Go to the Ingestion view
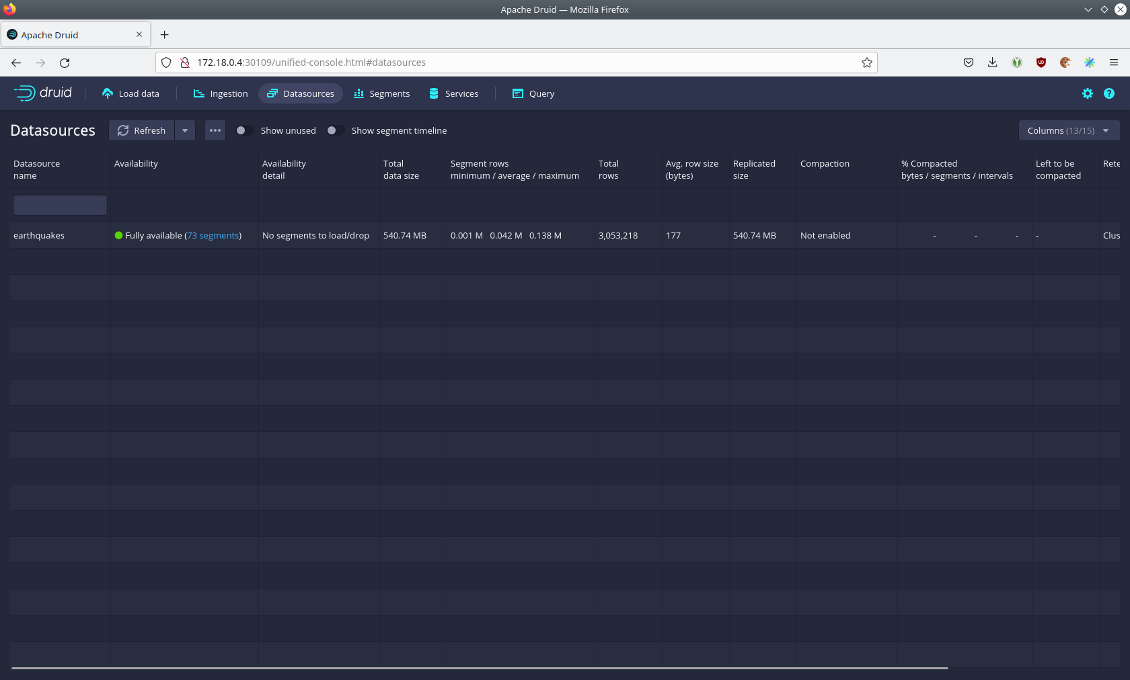This screenshot has width=1130, height=680. click(x=221, y=93)
